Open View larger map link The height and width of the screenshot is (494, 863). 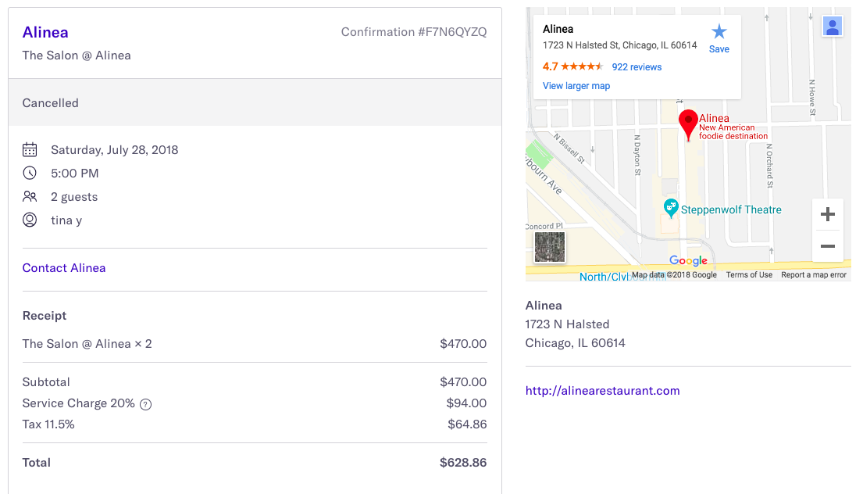(576, 86)
